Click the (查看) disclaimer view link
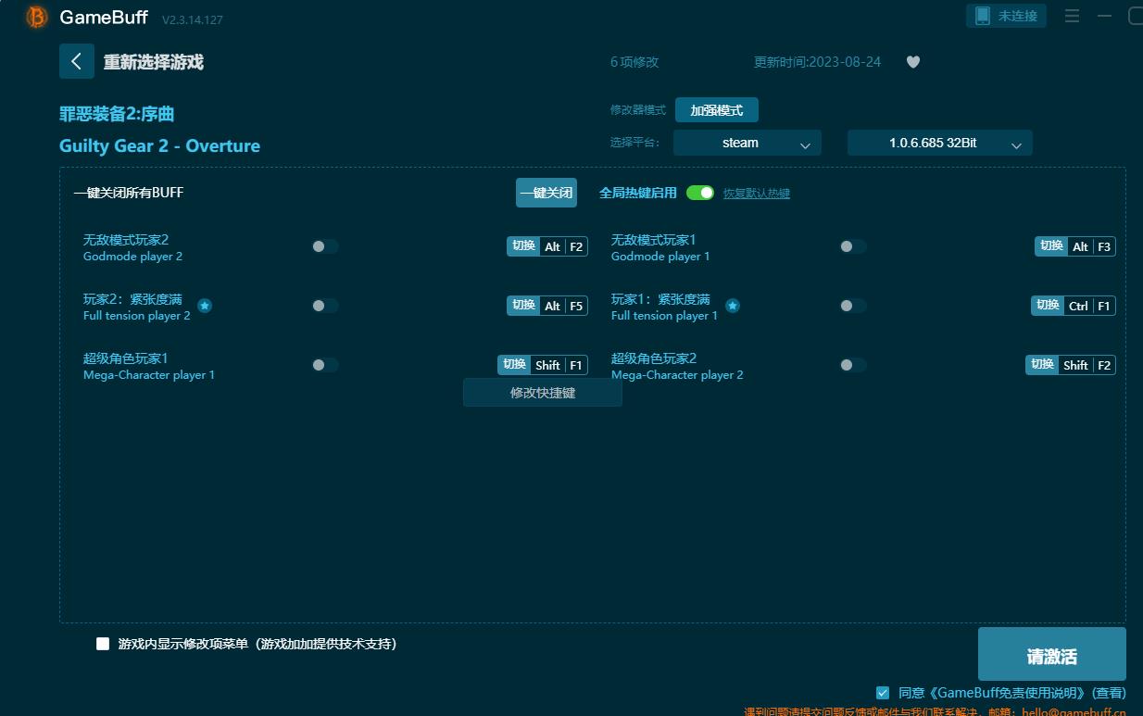The width and height of the screenshot is (1143, 716). click(x=1109, y=693)
